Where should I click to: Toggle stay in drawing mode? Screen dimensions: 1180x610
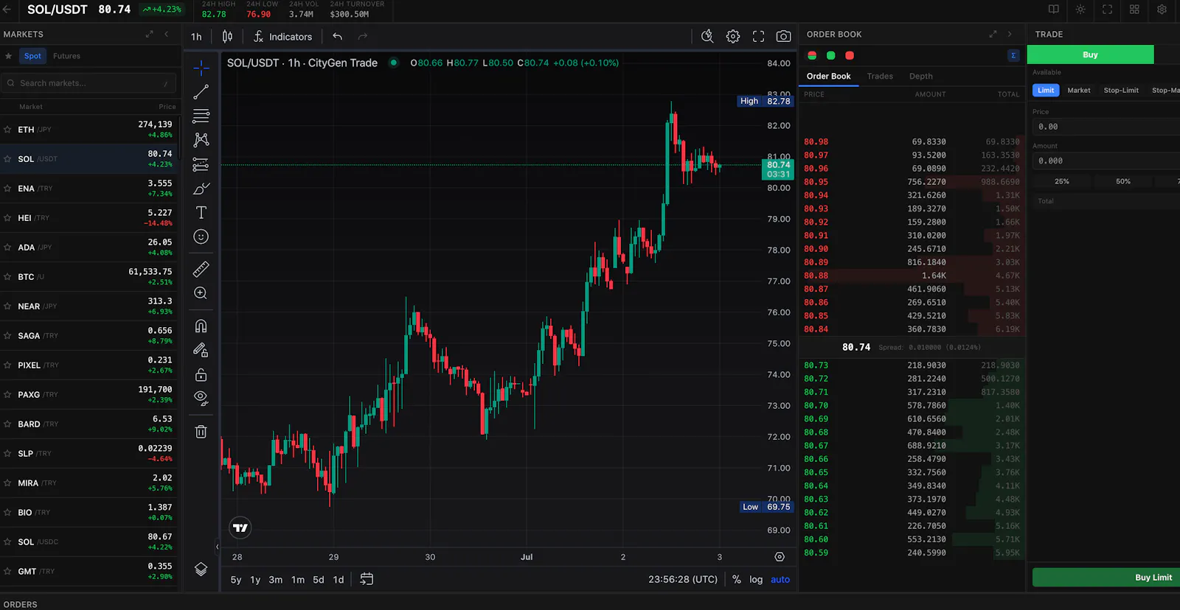201,350
